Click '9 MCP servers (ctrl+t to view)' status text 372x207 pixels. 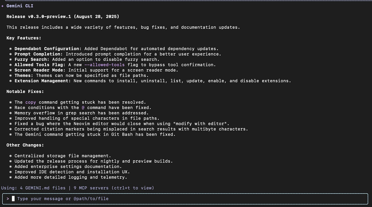[114, 188]
